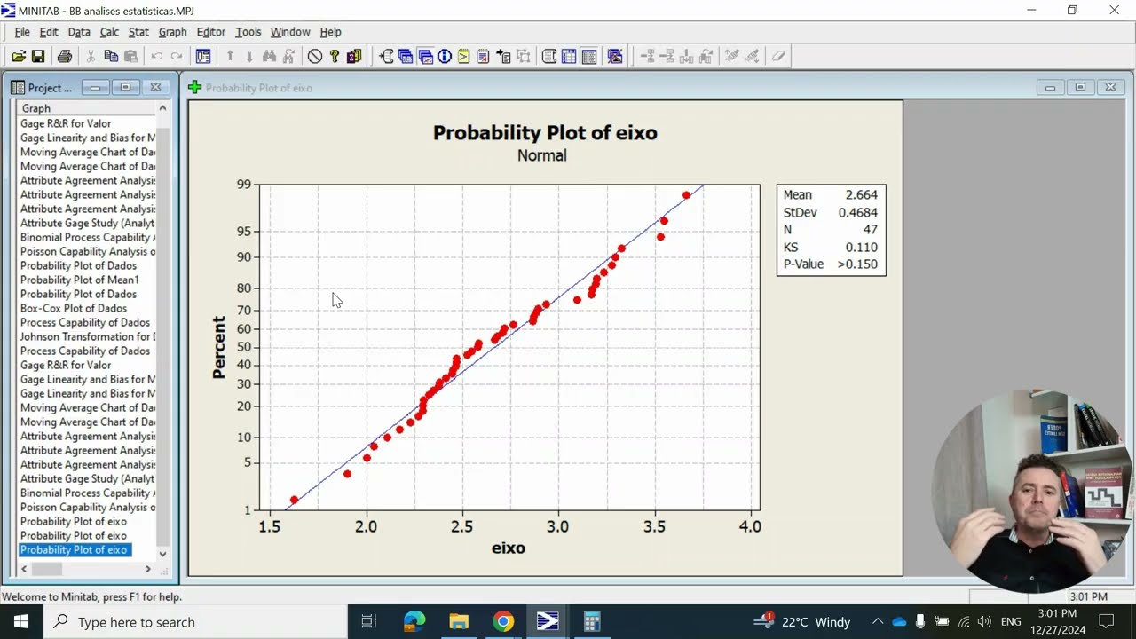Show the Session folder icon
The width and height of the screenshot is (1136, 639).
tap(386, 56)
